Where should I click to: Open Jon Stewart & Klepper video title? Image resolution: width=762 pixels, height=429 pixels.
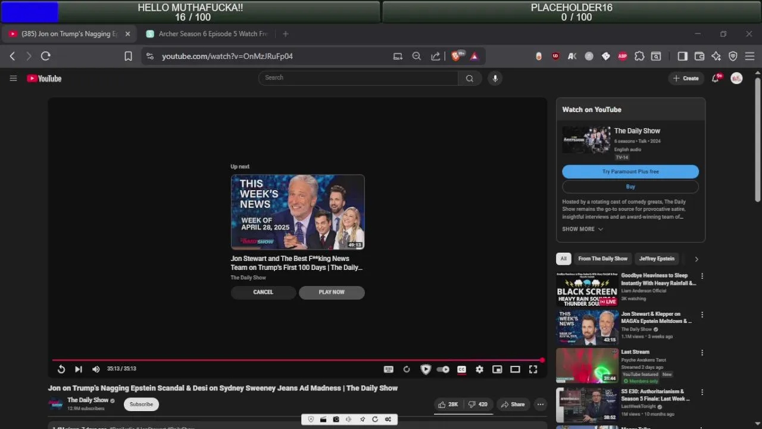pyautogui.click(x=656, y=318)
